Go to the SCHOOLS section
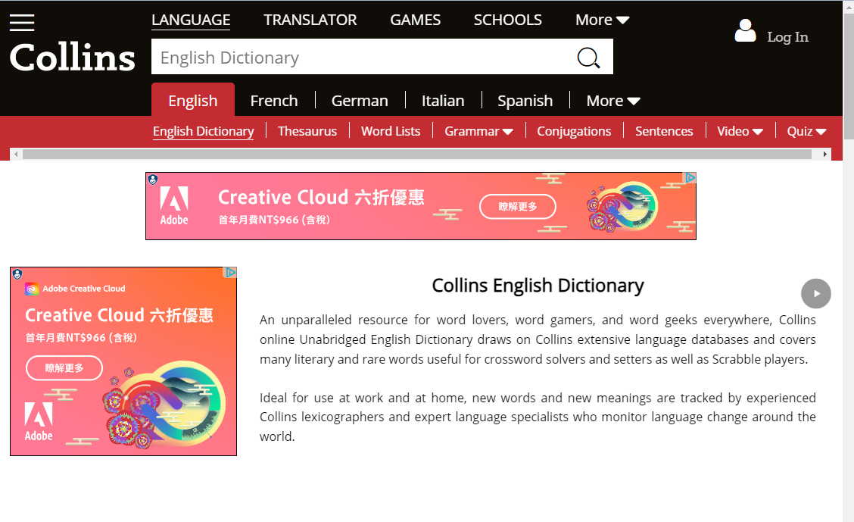 pos(507,20)
